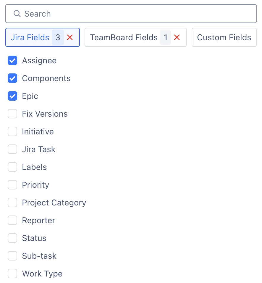
Task: Focus the Search input field
Action: coord(131,14)
